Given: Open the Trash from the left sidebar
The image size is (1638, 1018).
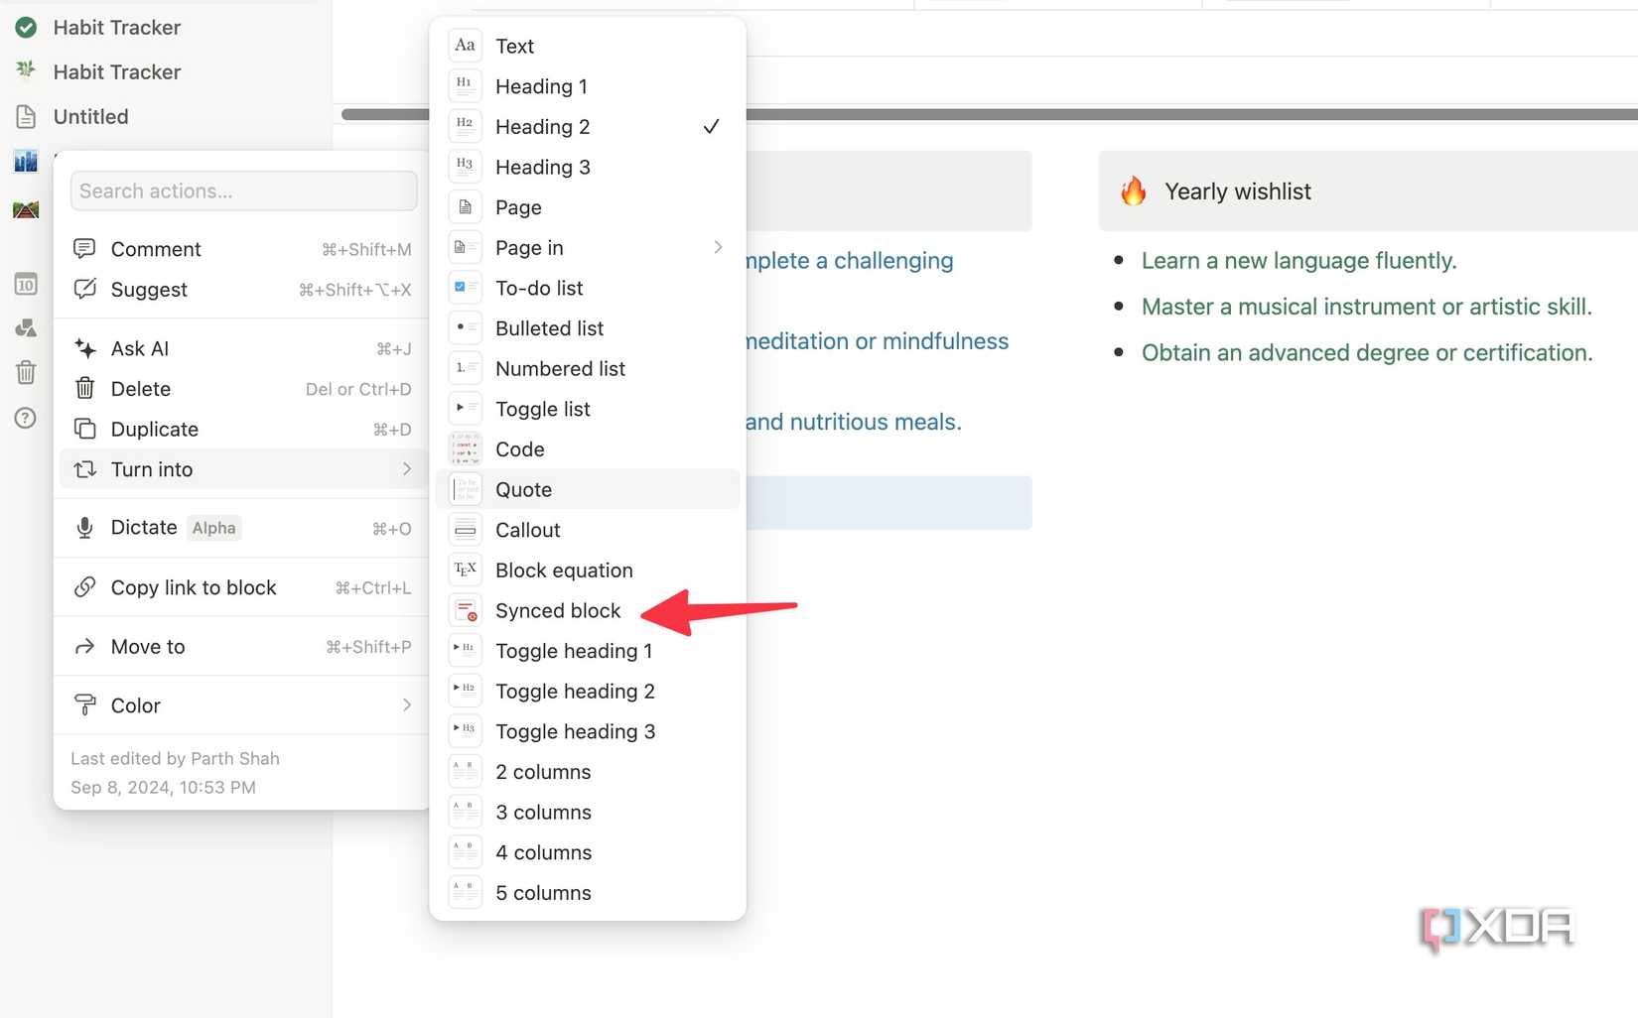Looking at the screenshot, I should pos(25,372).
